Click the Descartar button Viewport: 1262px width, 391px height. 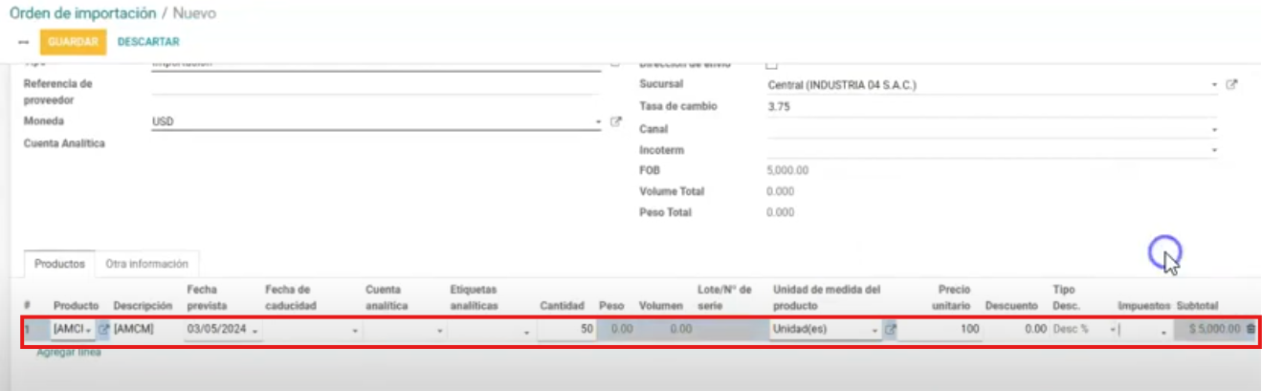[x=148, y=42]
